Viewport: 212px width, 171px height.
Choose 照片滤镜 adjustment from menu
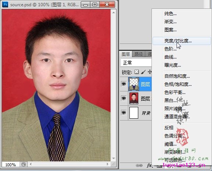pos(175,109)
